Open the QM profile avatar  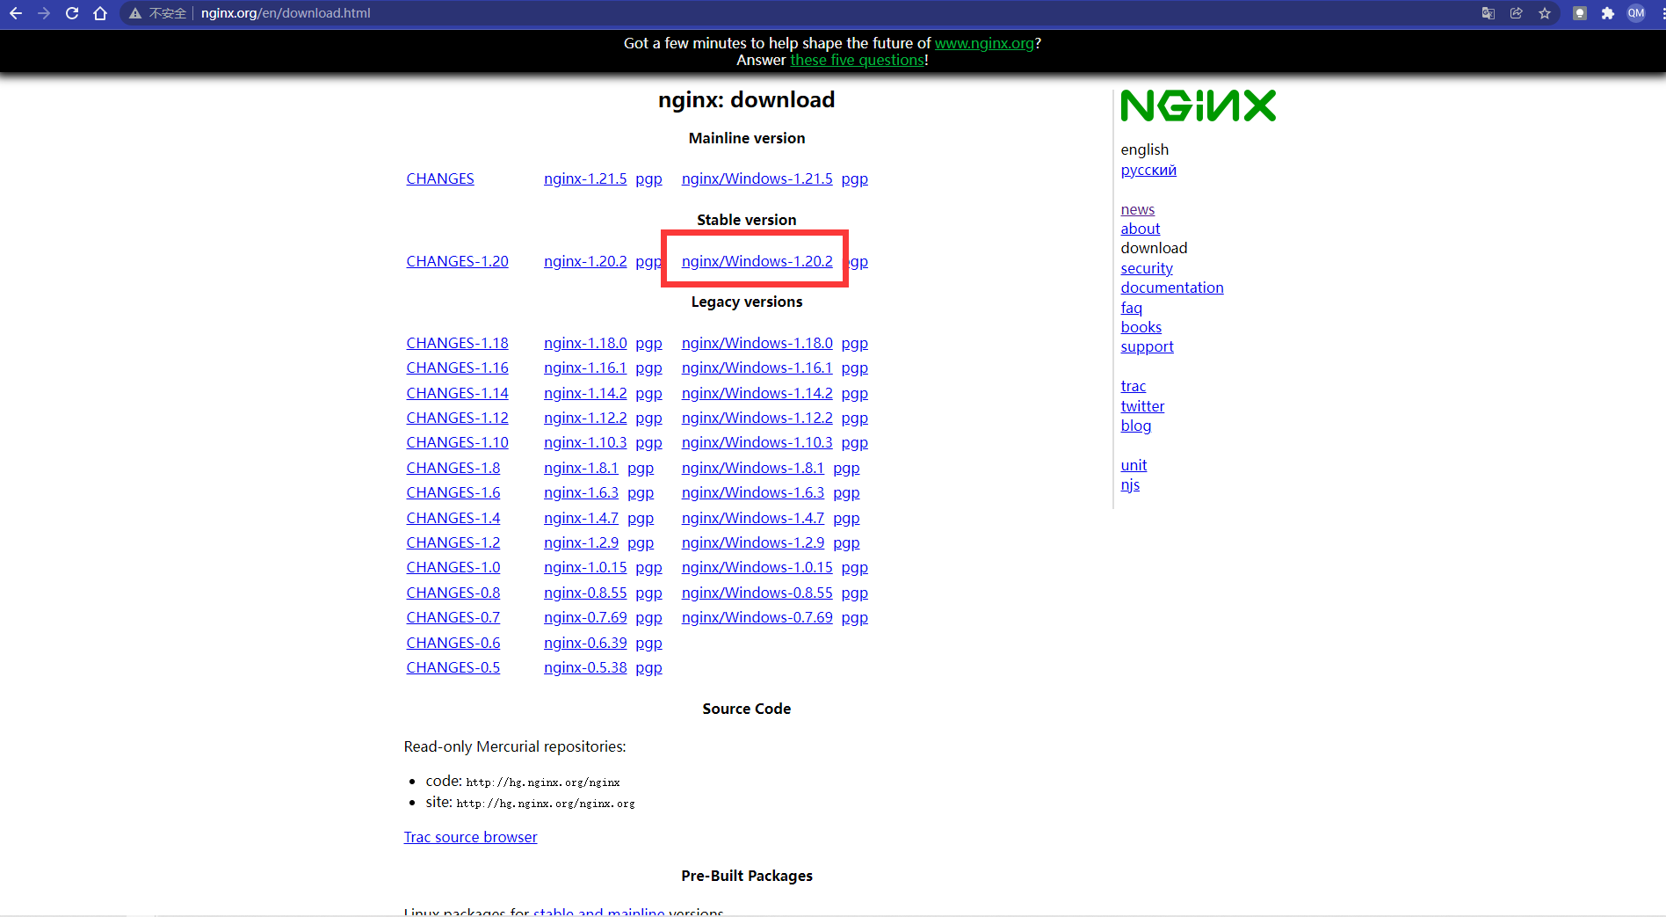point(1635,13)
